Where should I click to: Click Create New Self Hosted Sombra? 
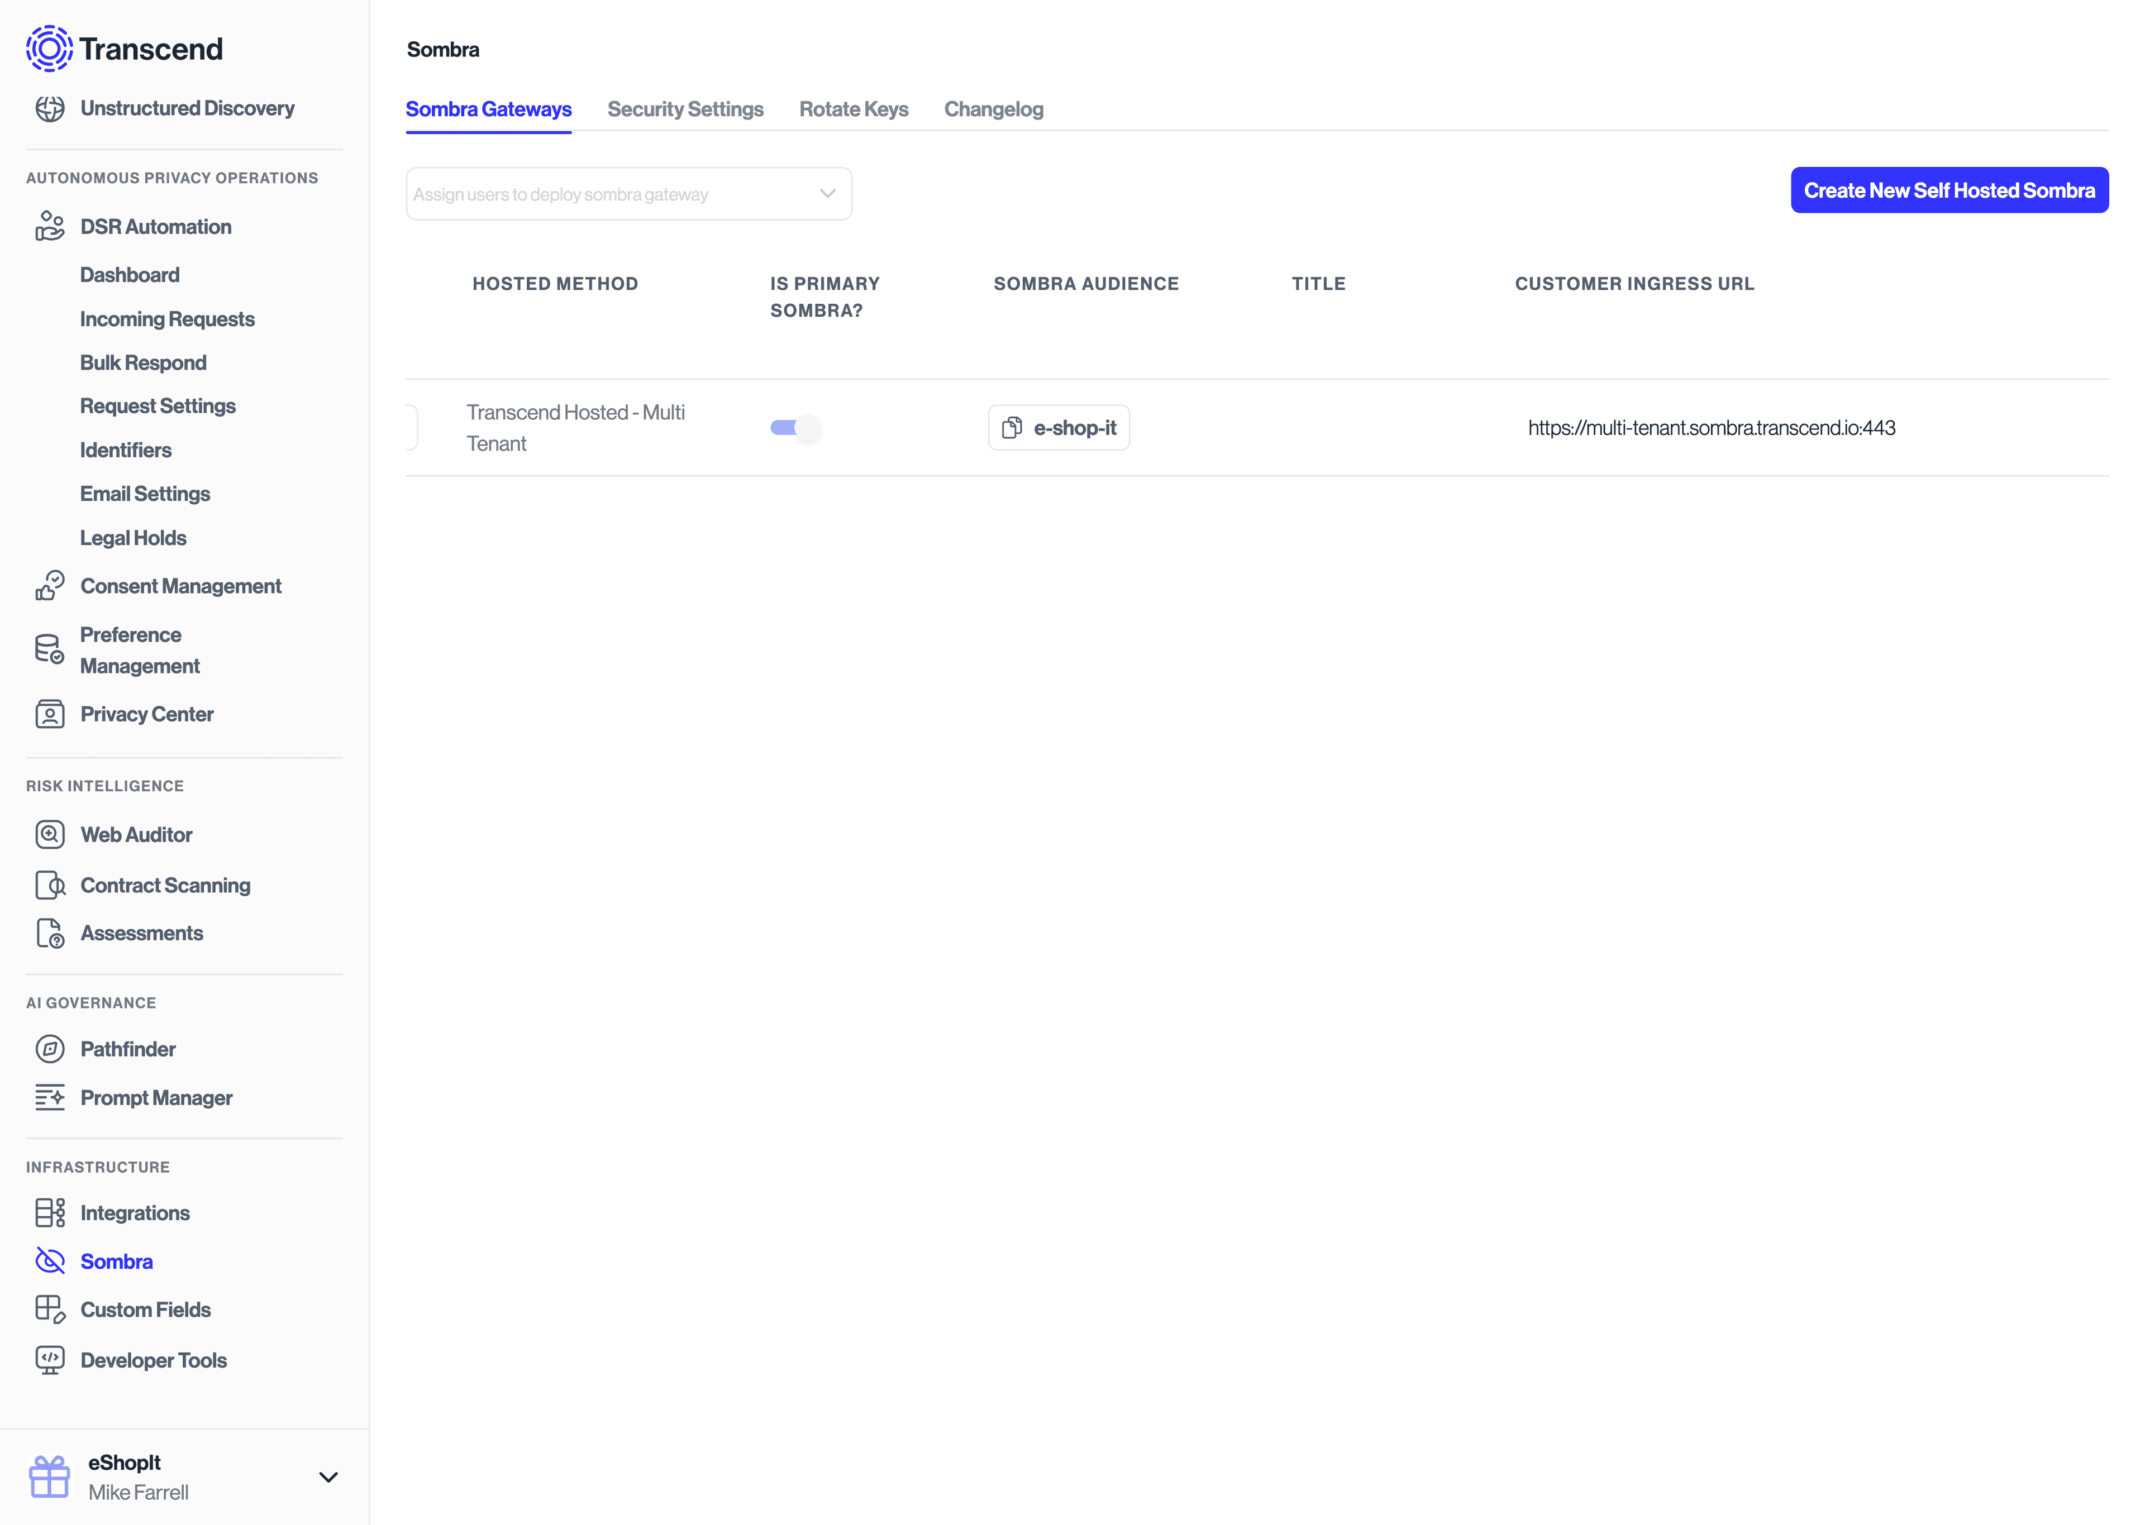coord(1949,190)
